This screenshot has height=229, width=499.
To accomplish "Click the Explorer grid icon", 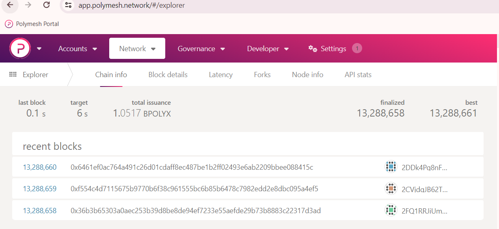I will tap(13, 75).
